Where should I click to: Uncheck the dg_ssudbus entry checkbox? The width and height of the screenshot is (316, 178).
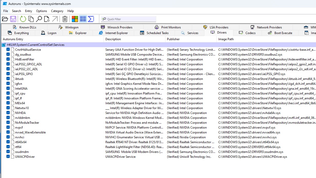tap(8, 55)
